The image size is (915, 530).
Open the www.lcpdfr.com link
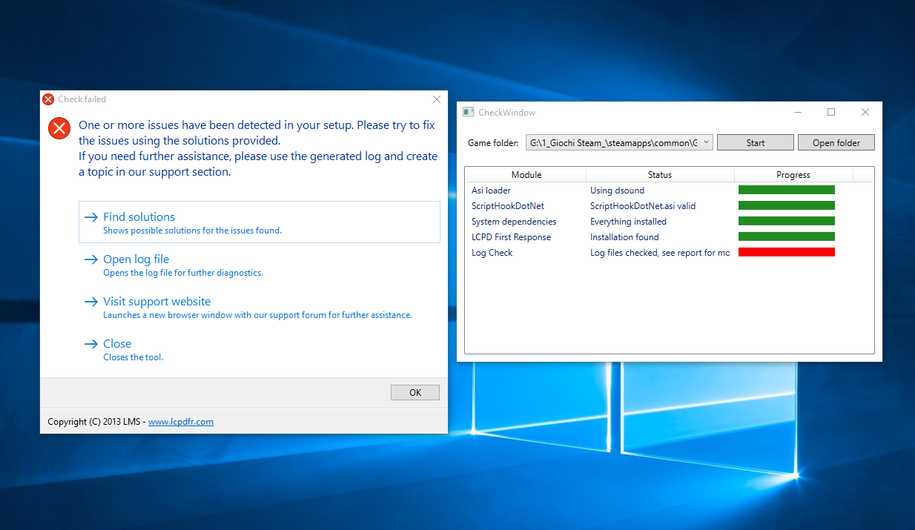pos(180,422)
